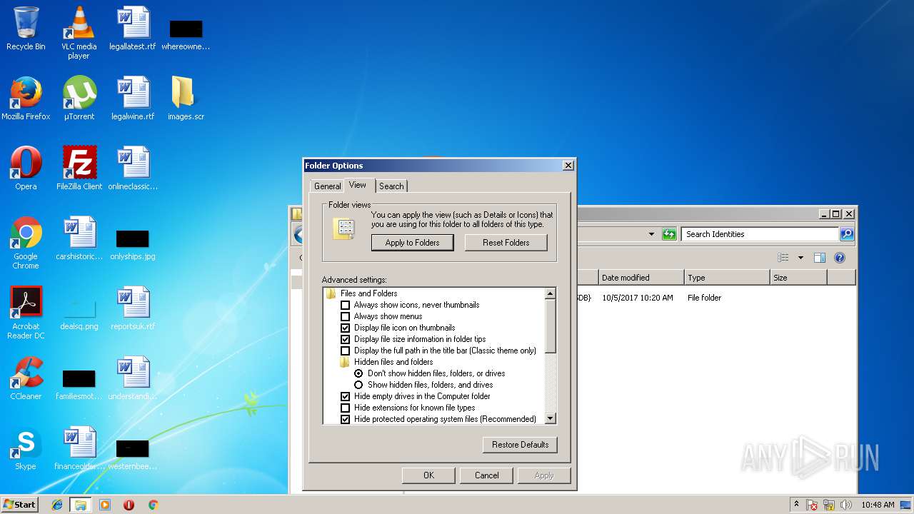The height and width of the screenshot is (514, 914).
Task: Click the Restore Defaults button
Action: point(520,445)
